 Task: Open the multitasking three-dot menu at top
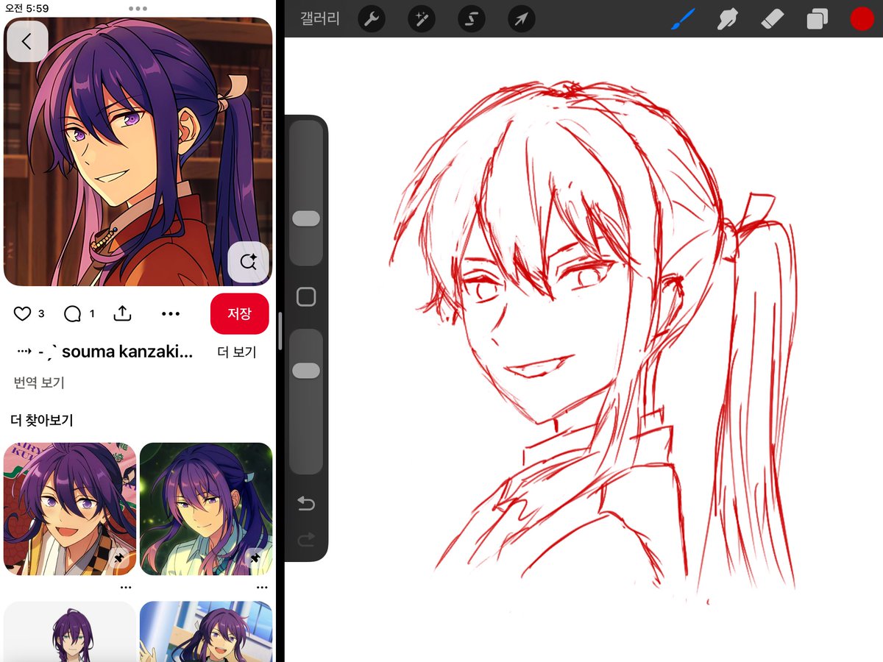click(x=138, y=8)
